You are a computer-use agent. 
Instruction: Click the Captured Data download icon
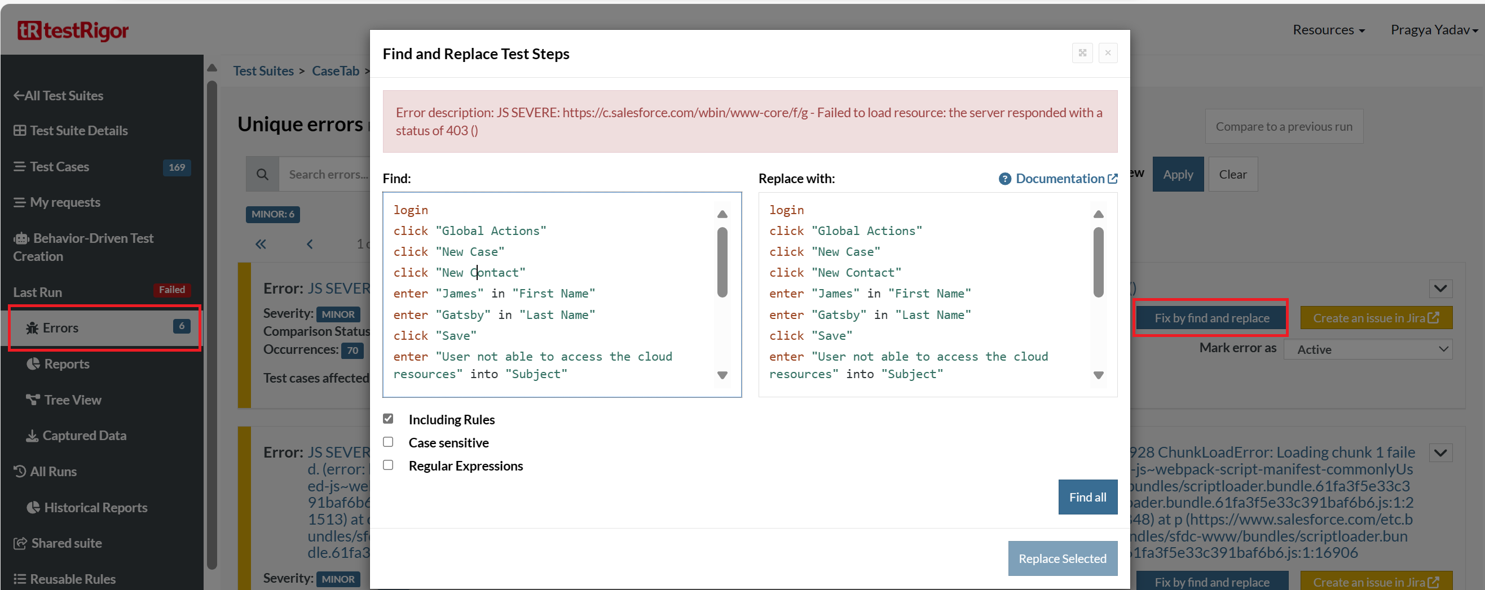tap(32, 436)
